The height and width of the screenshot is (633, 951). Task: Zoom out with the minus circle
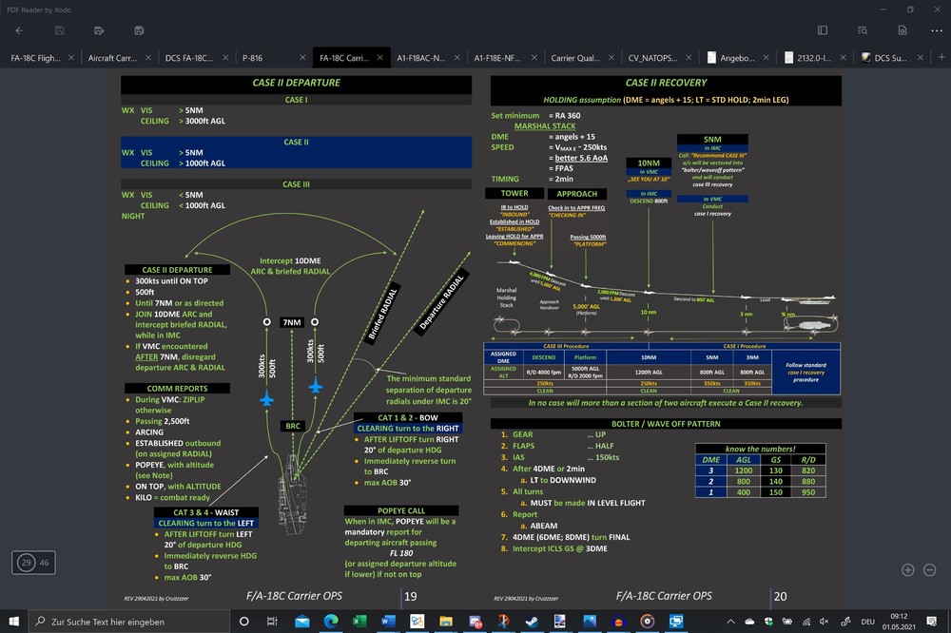pos(930,570)
